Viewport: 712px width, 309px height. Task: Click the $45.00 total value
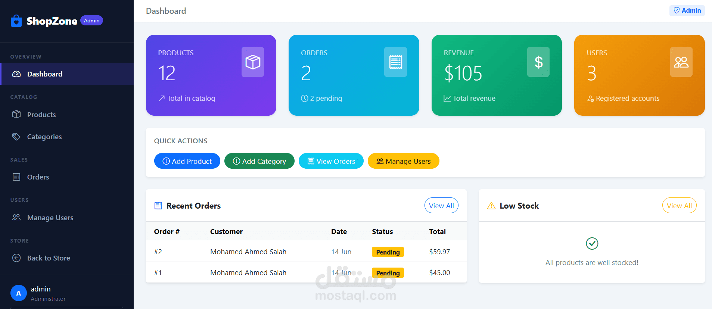pos(439,272)
